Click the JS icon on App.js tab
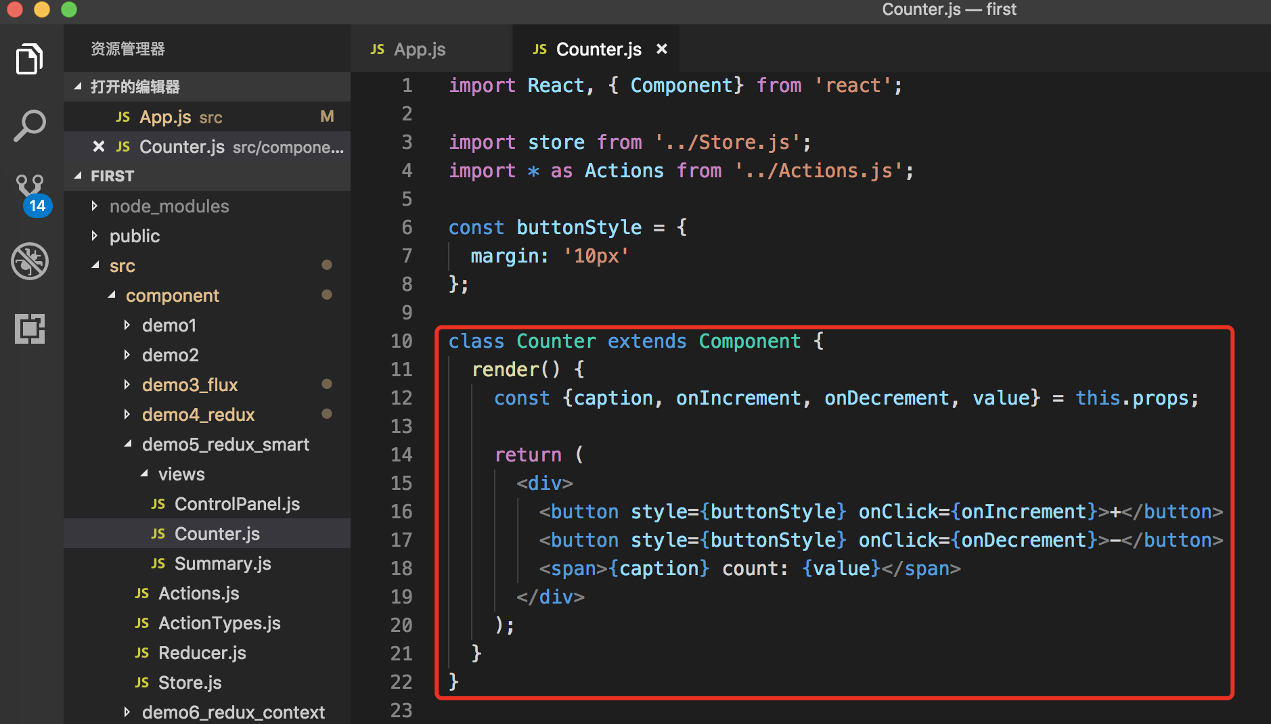The image size is (1271, 724). pyautogui.click(x=378, y=49)
